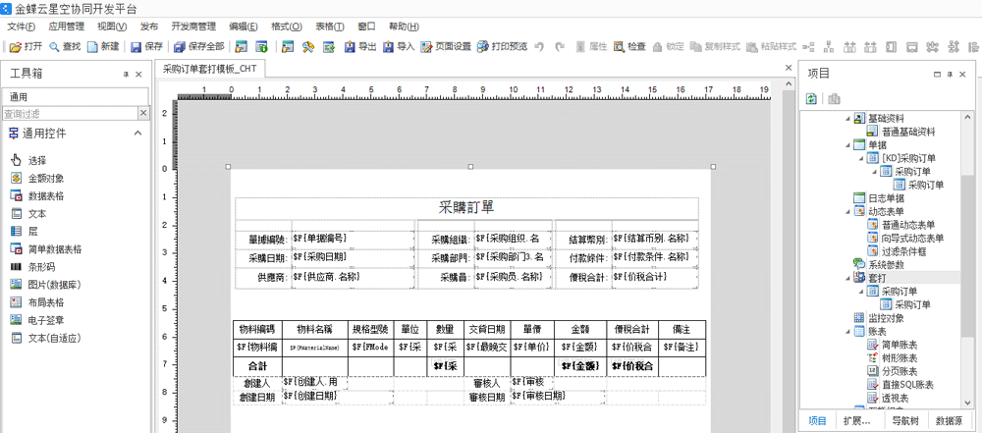Click the 查找 (Find) magnifier icon
This screenshot has height=433, width=982.
[54, 46]
